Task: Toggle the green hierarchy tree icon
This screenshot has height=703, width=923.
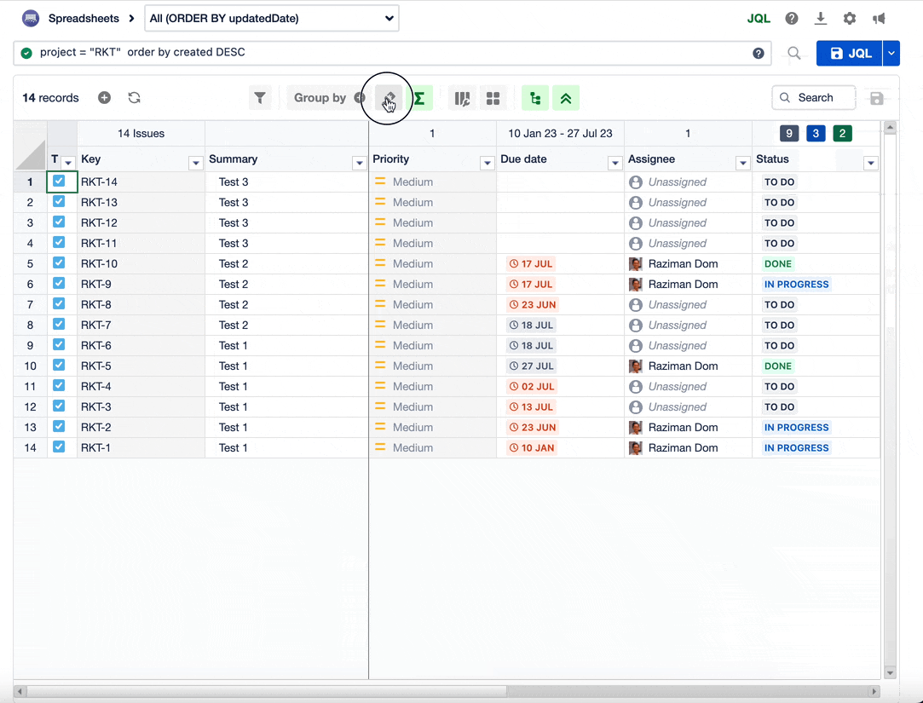Action: (535, 98)
